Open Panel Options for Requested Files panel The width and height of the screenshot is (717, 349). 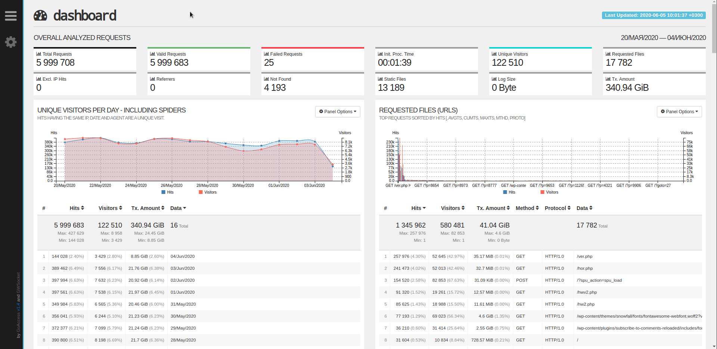pos(679,112)
